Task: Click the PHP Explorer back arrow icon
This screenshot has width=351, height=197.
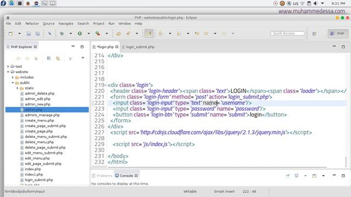Action: (18, 59)
